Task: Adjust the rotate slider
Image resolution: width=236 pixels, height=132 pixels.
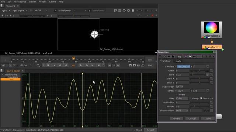Action: tap(199, 70)
